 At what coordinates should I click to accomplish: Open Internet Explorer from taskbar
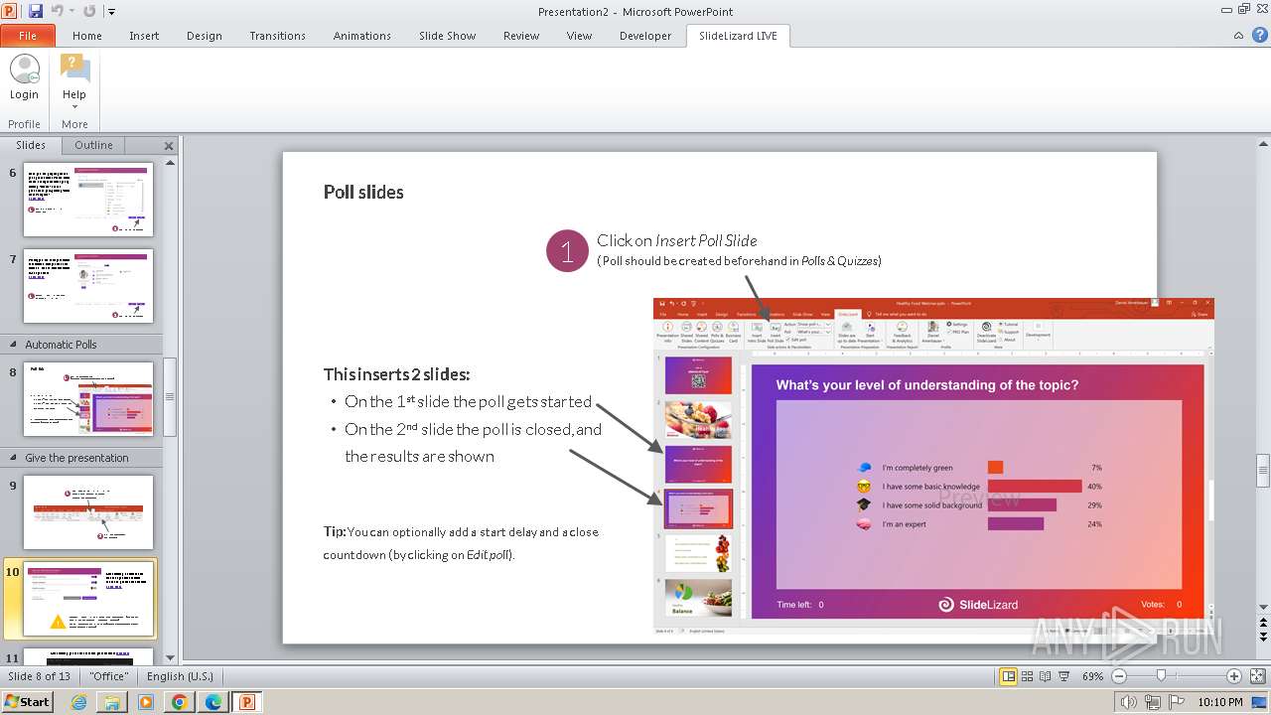[x=78, y=702]
